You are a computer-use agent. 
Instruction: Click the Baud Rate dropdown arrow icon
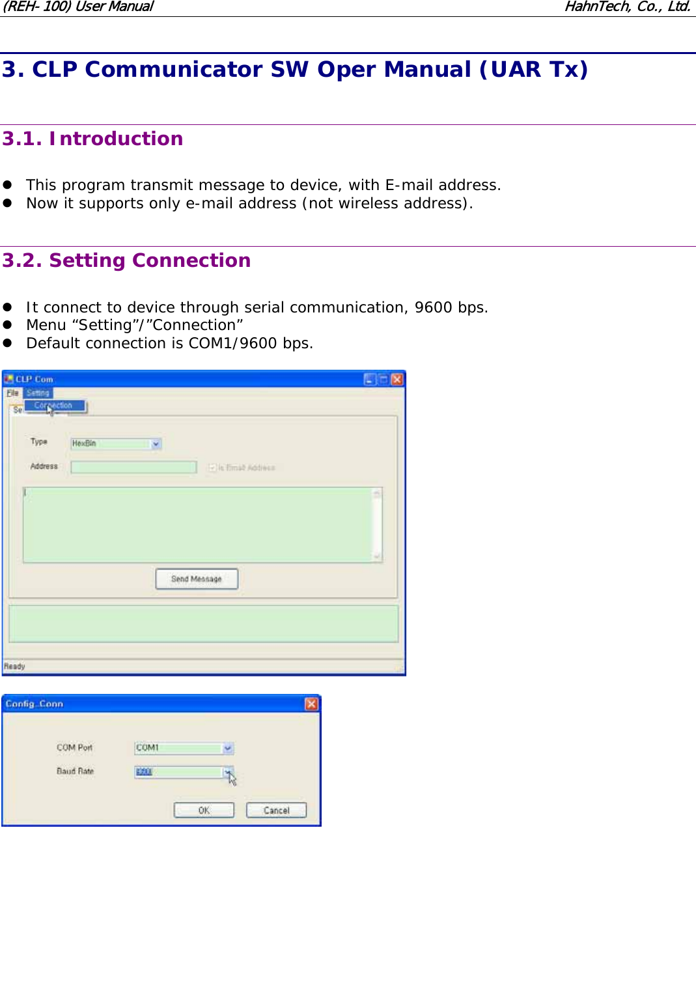[227, 773]
